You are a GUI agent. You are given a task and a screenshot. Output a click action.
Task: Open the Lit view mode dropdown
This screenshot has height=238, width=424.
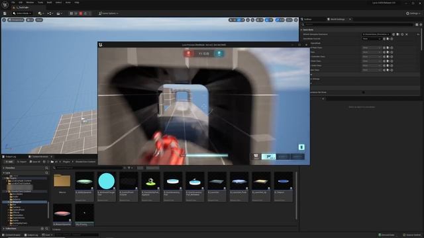[30, 20]
